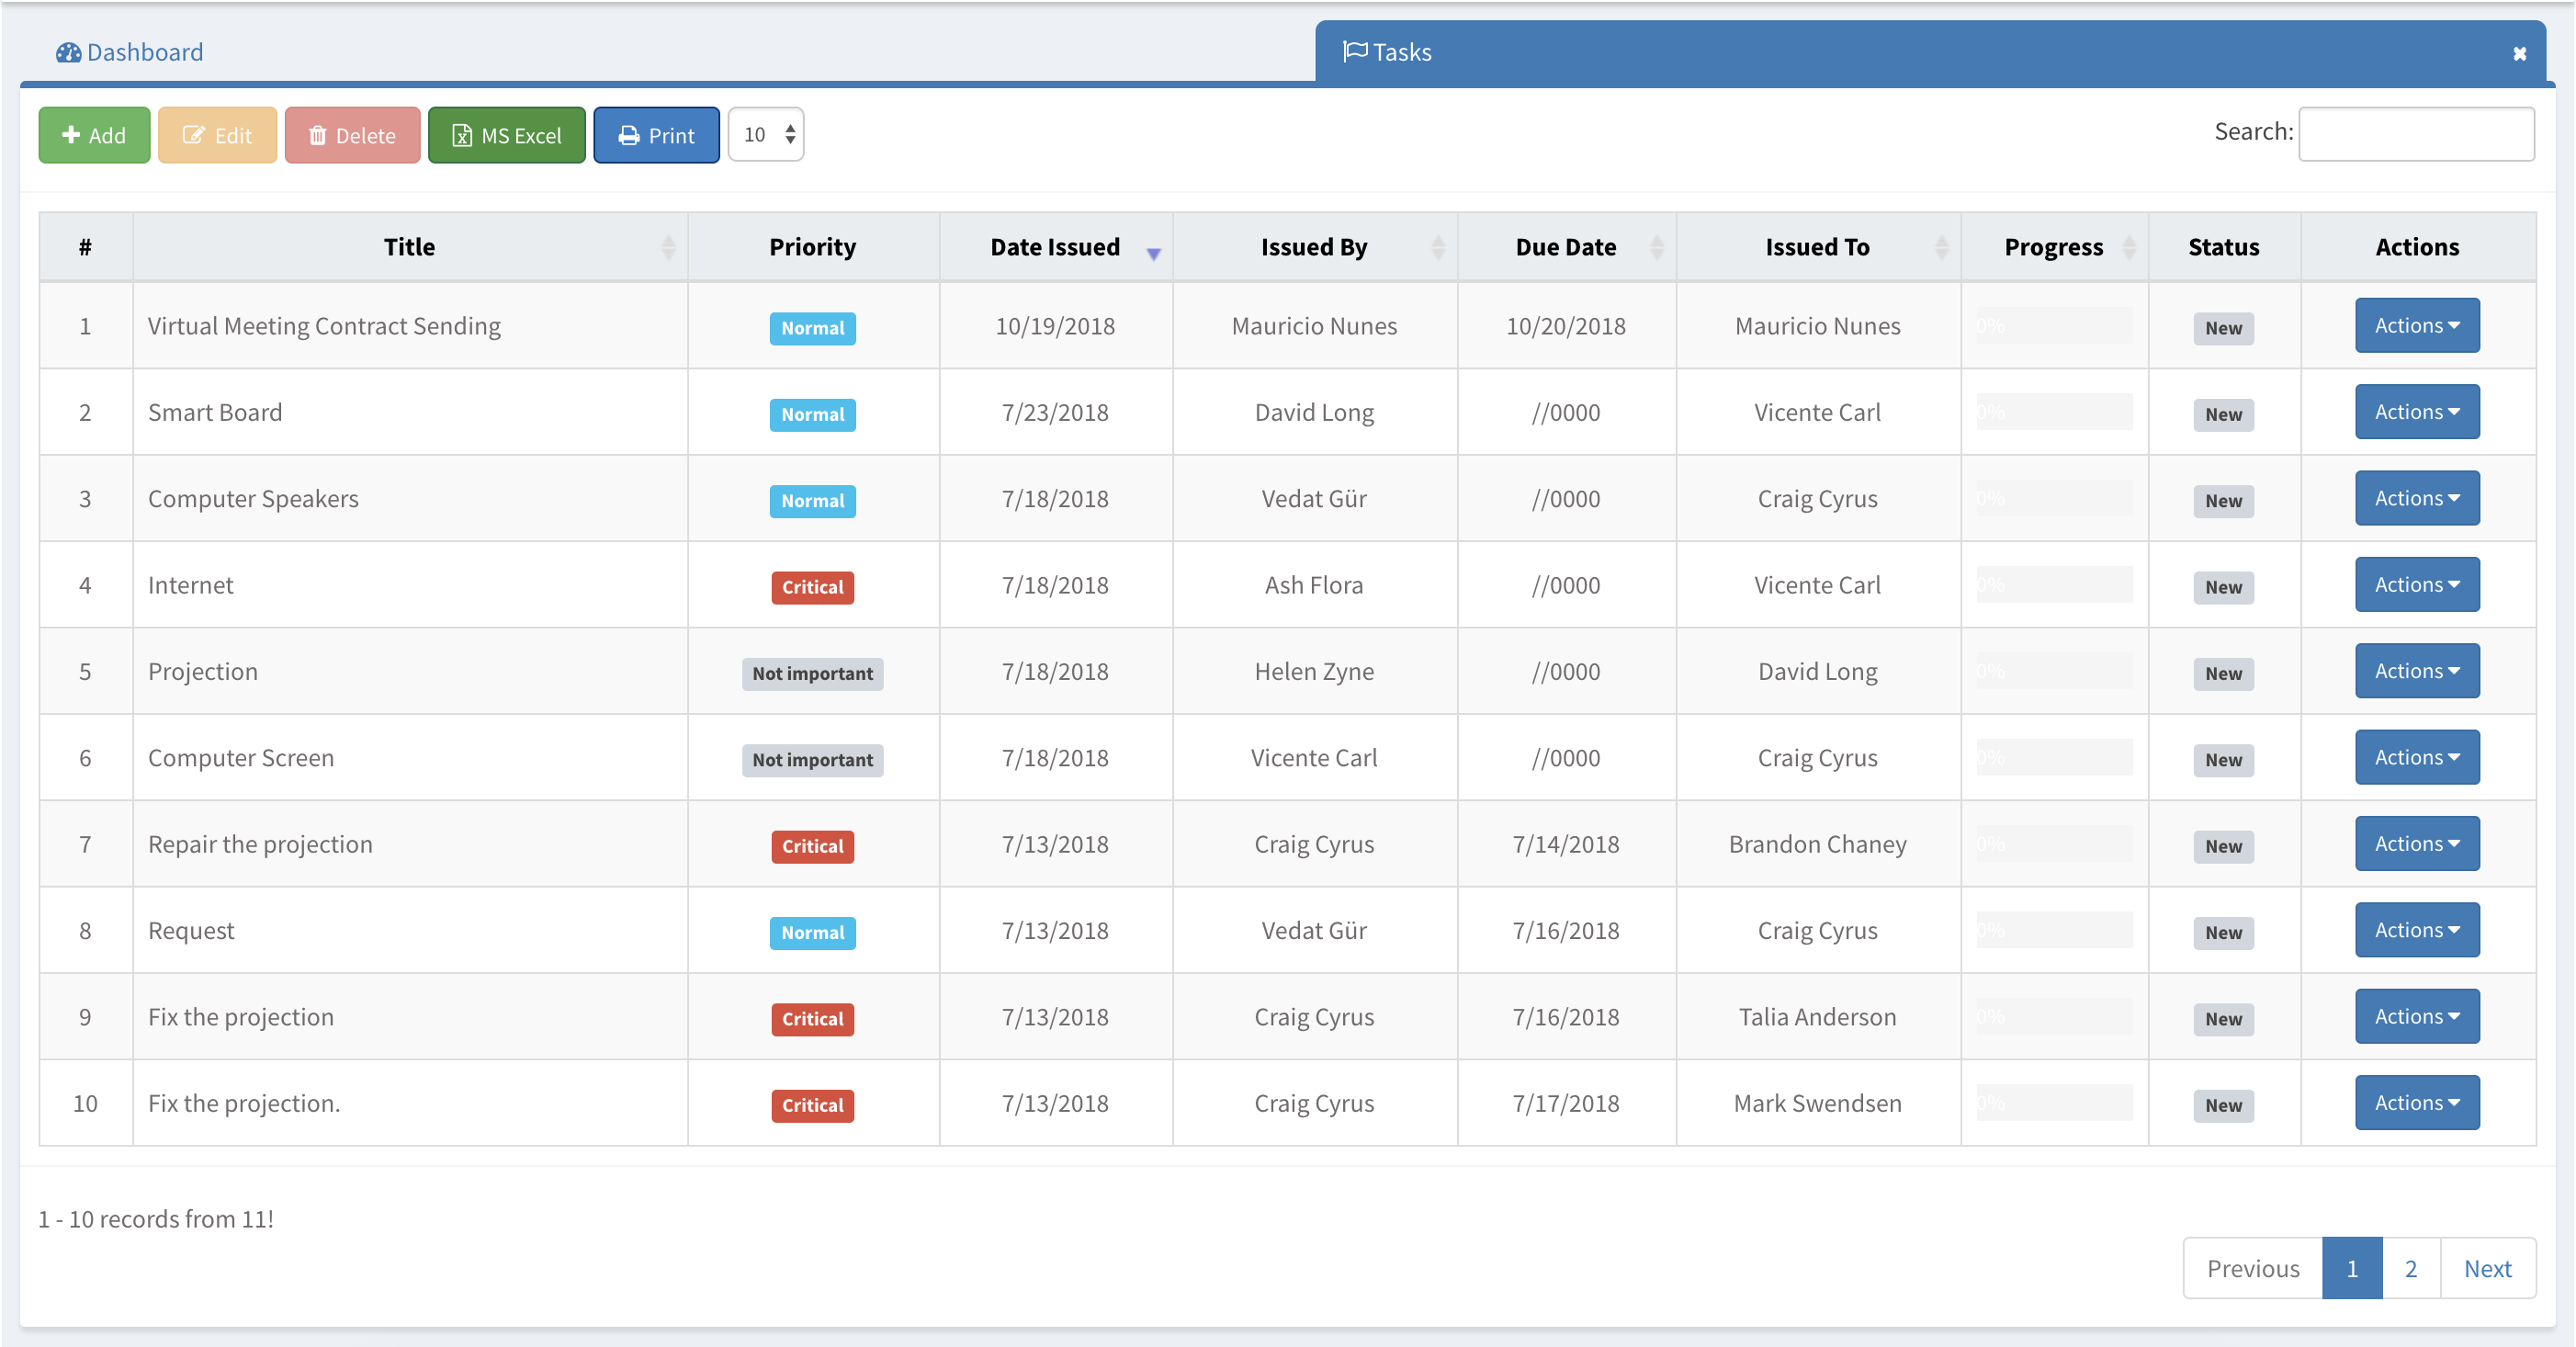Expand Actions dropdown for Internet row

tap(2416, 585)
